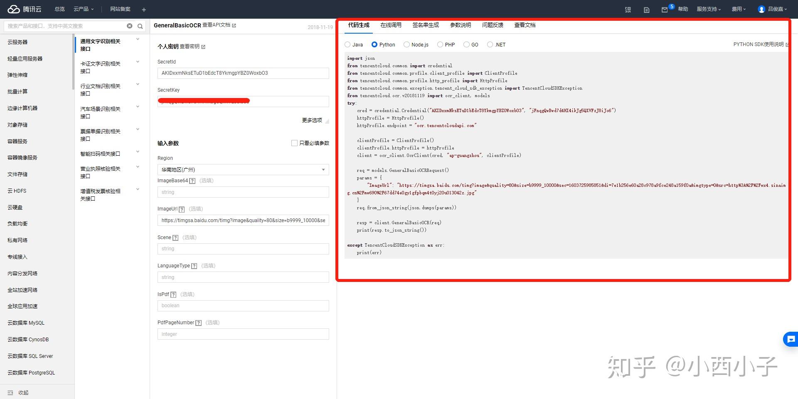Switch to the 代码生成 tab
The width and height of the screenshot is (798, 399).
click(x=359, y=25)
